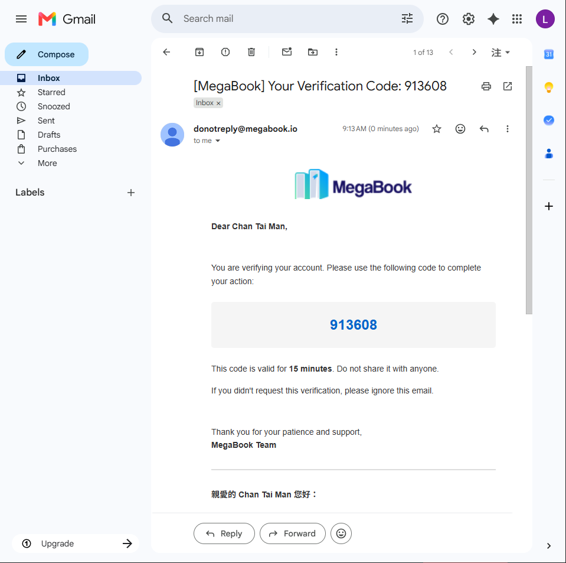Open Google Keep side panel
This screenshot has width=566, height=563.
pyautogui.click(x=549, y=87)
